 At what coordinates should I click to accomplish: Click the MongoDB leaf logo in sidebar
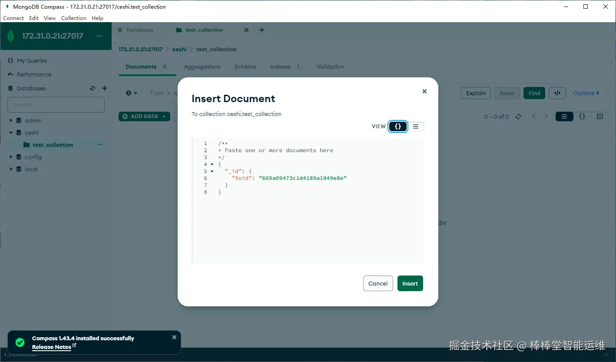click(11, 37)
